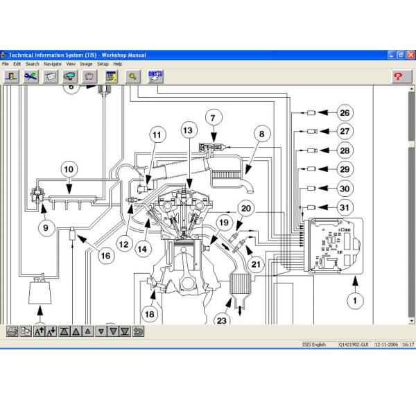Click callout number 10 on fuel rail
This screenshot has width=416, height=400.
click(x=68, y=168)
